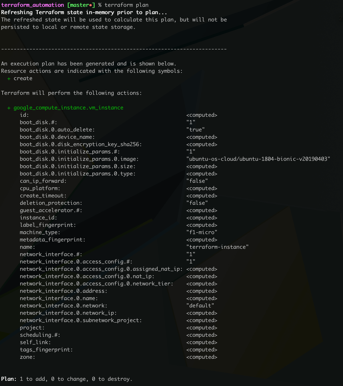
Task: Click the green plus before 'create'
Action: pyautogui.click(x=9, y=79)
